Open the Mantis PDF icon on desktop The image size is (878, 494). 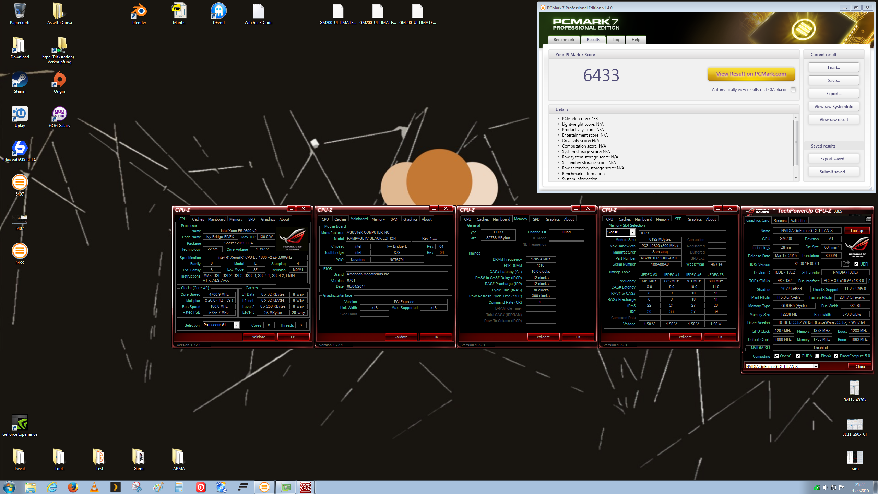[179, 14]
